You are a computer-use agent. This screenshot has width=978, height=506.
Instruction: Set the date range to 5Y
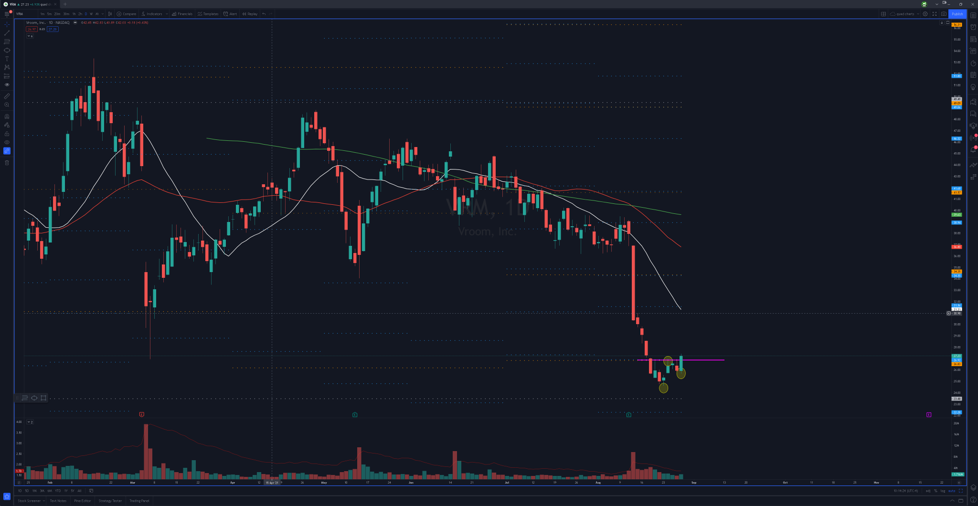[x=73, y=491]
